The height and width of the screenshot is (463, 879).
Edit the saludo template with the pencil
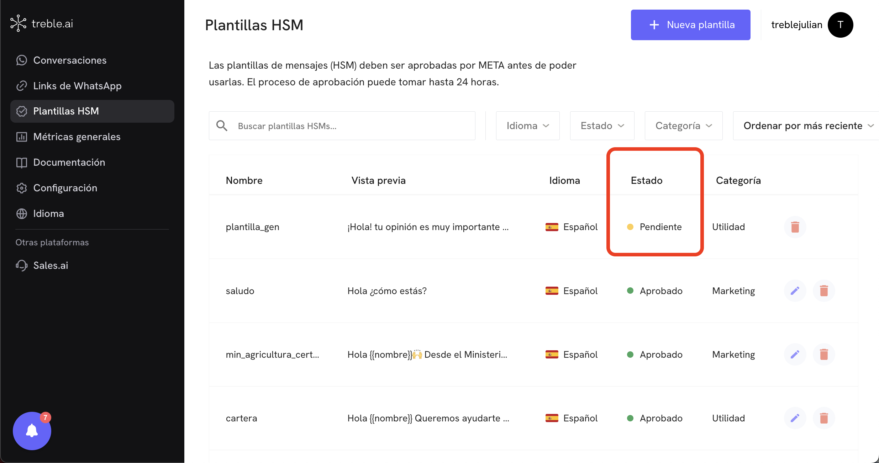[x=795, y=291]
